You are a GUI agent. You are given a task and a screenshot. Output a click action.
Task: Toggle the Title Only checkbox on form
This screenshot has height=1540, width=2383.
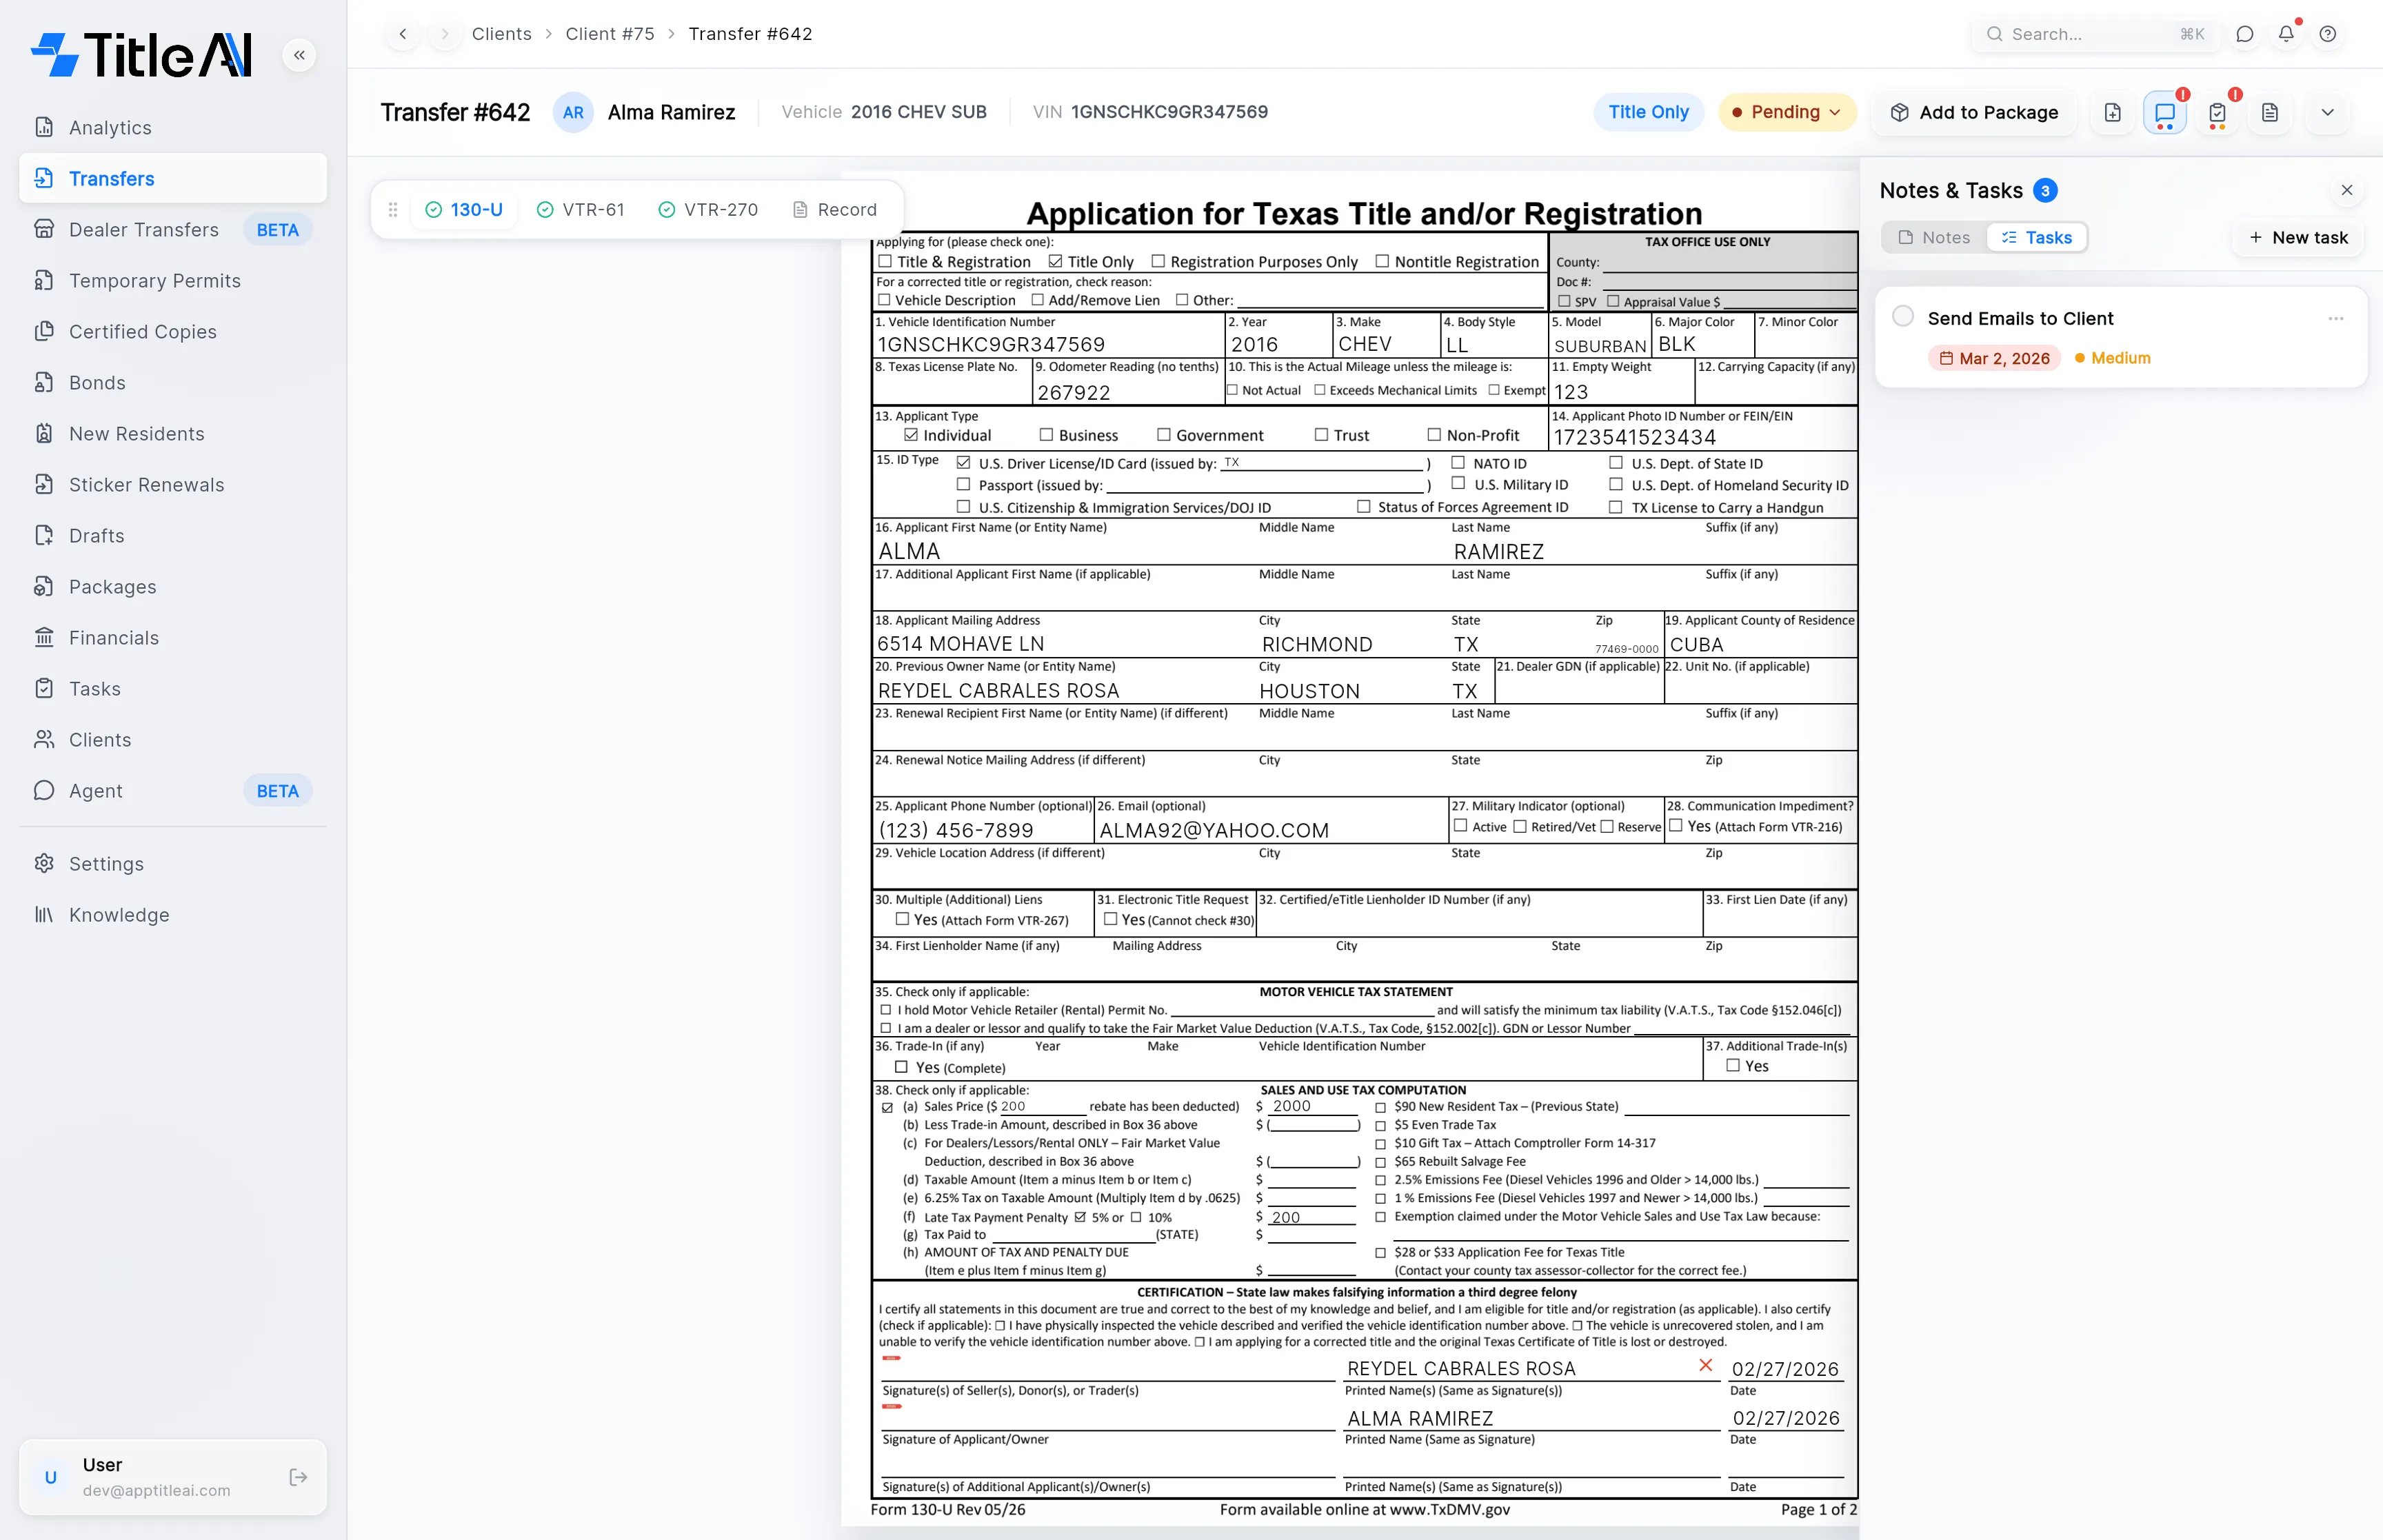pyautogui.click(x=1055, y=261)
